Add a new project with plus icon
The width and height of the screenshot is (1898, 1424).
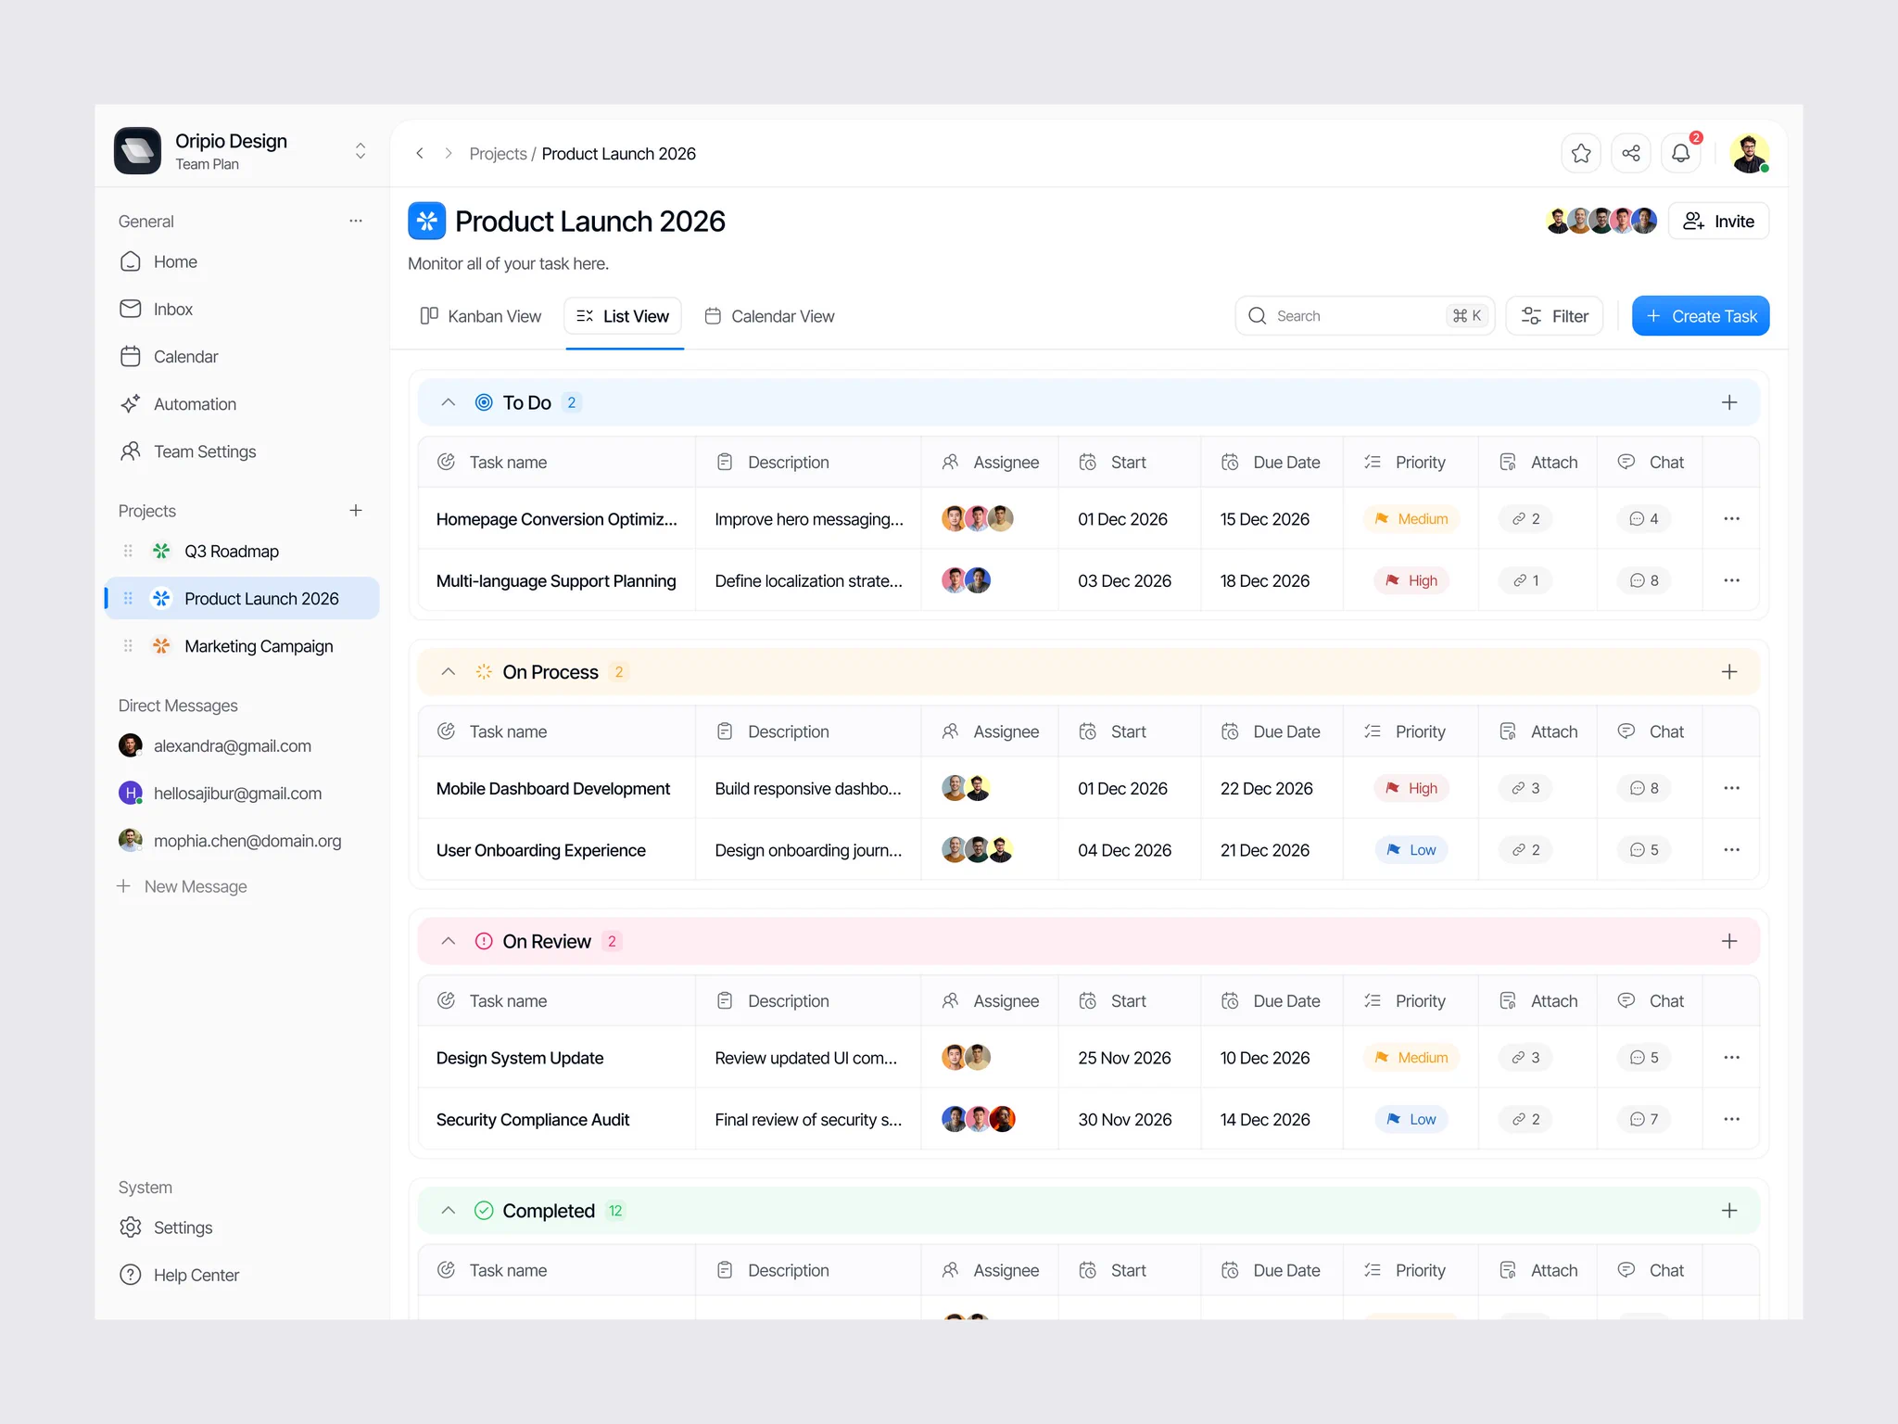pos(356,511)
